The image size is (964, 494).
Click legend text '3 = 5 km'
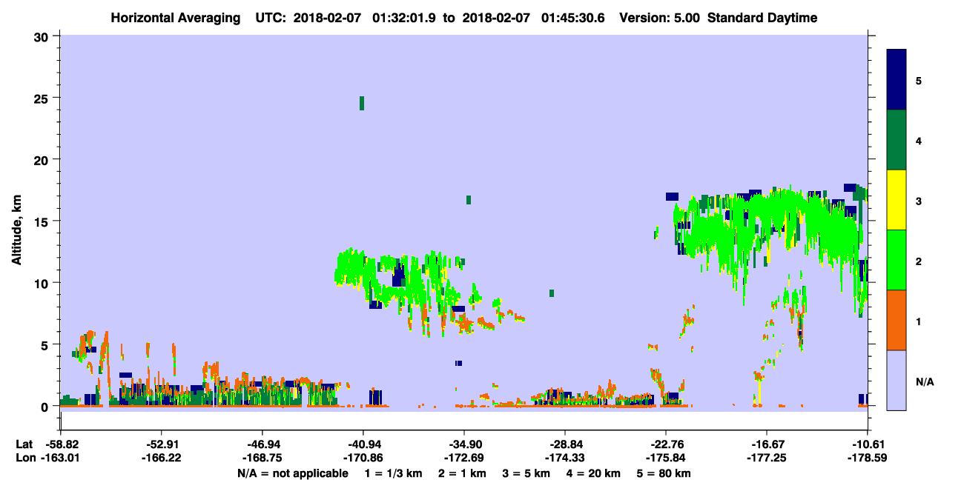coord(526,473)
